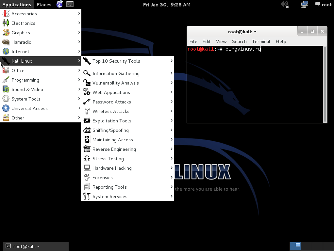
Task: Open the Places menu
Action: pyautogui.click(x=44, y=5)
